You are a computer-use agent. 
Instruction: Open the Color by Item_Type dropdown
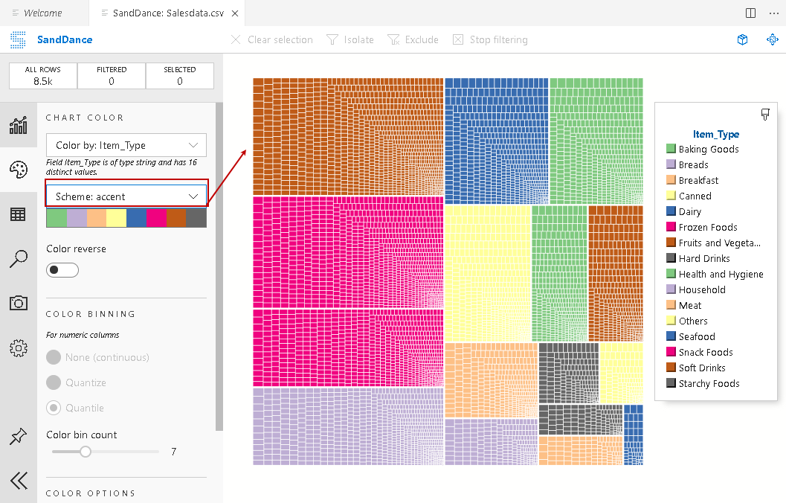pos(126,145)
